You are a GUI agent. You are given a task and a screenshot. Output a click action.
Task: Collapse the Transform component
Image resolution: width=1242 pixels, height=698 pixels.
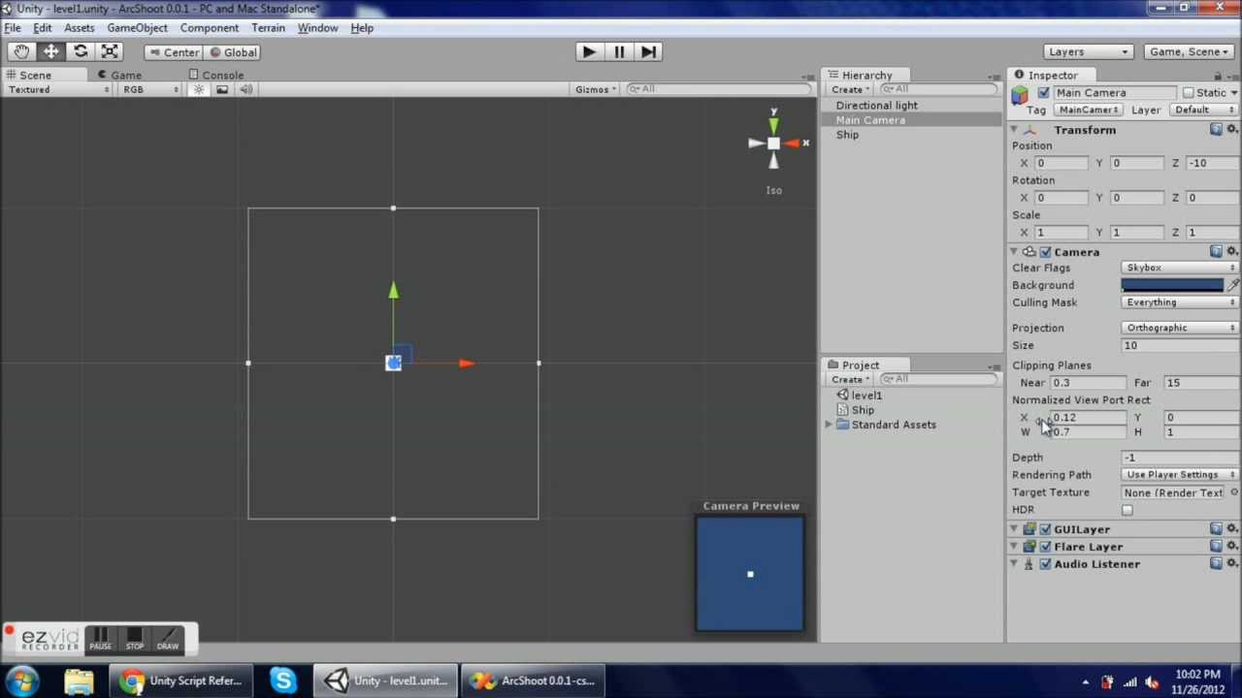pos(1014,130)
